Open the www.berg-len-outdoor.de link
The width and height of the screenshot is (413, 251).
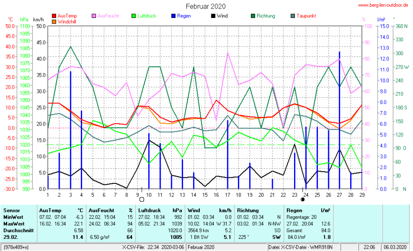pos(383,5)
